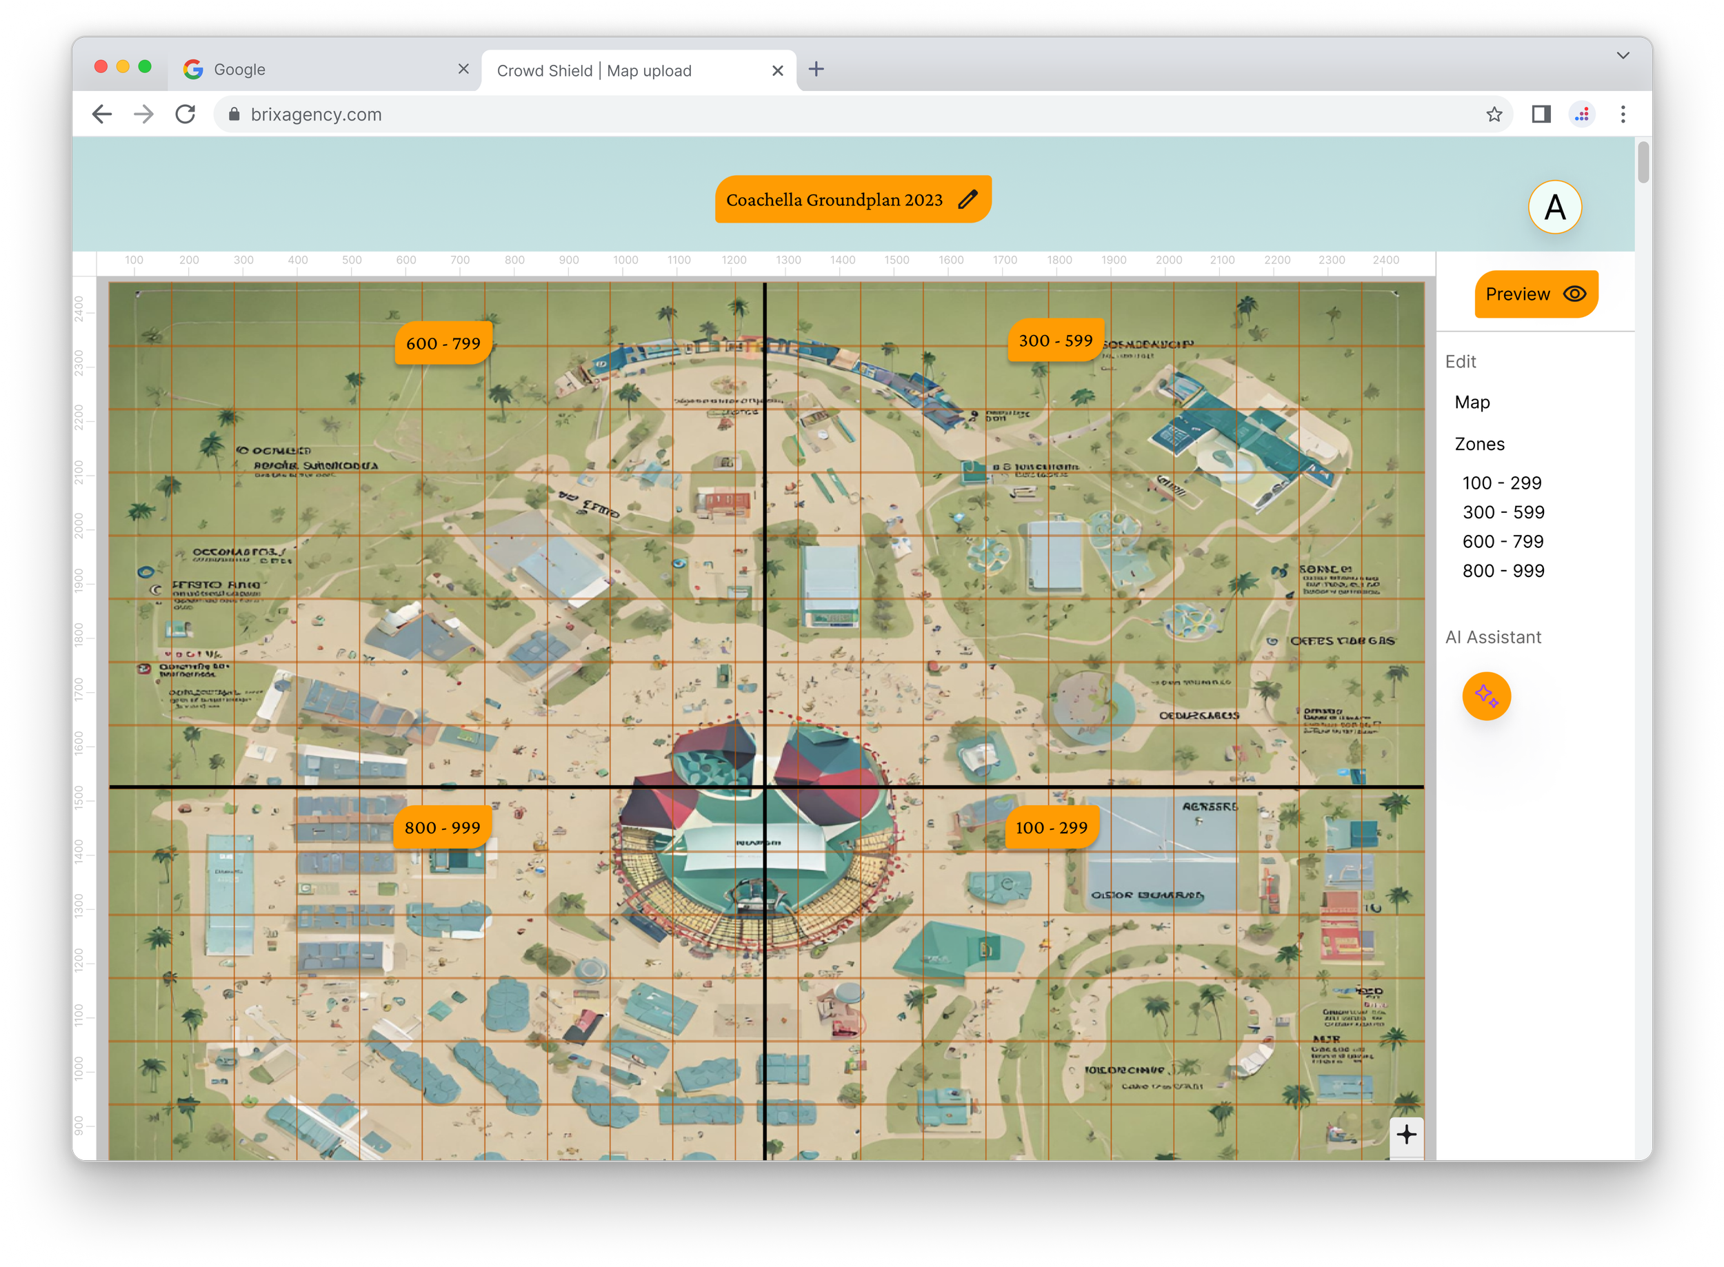Launch the AI Assistant sparkle button
The width and height of the screenshot is (1724, 1267).
tap(1485, 696)
